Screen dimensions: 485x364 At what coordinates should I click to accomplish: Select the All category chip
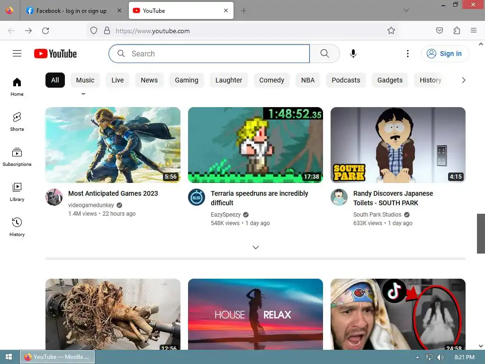55,80
